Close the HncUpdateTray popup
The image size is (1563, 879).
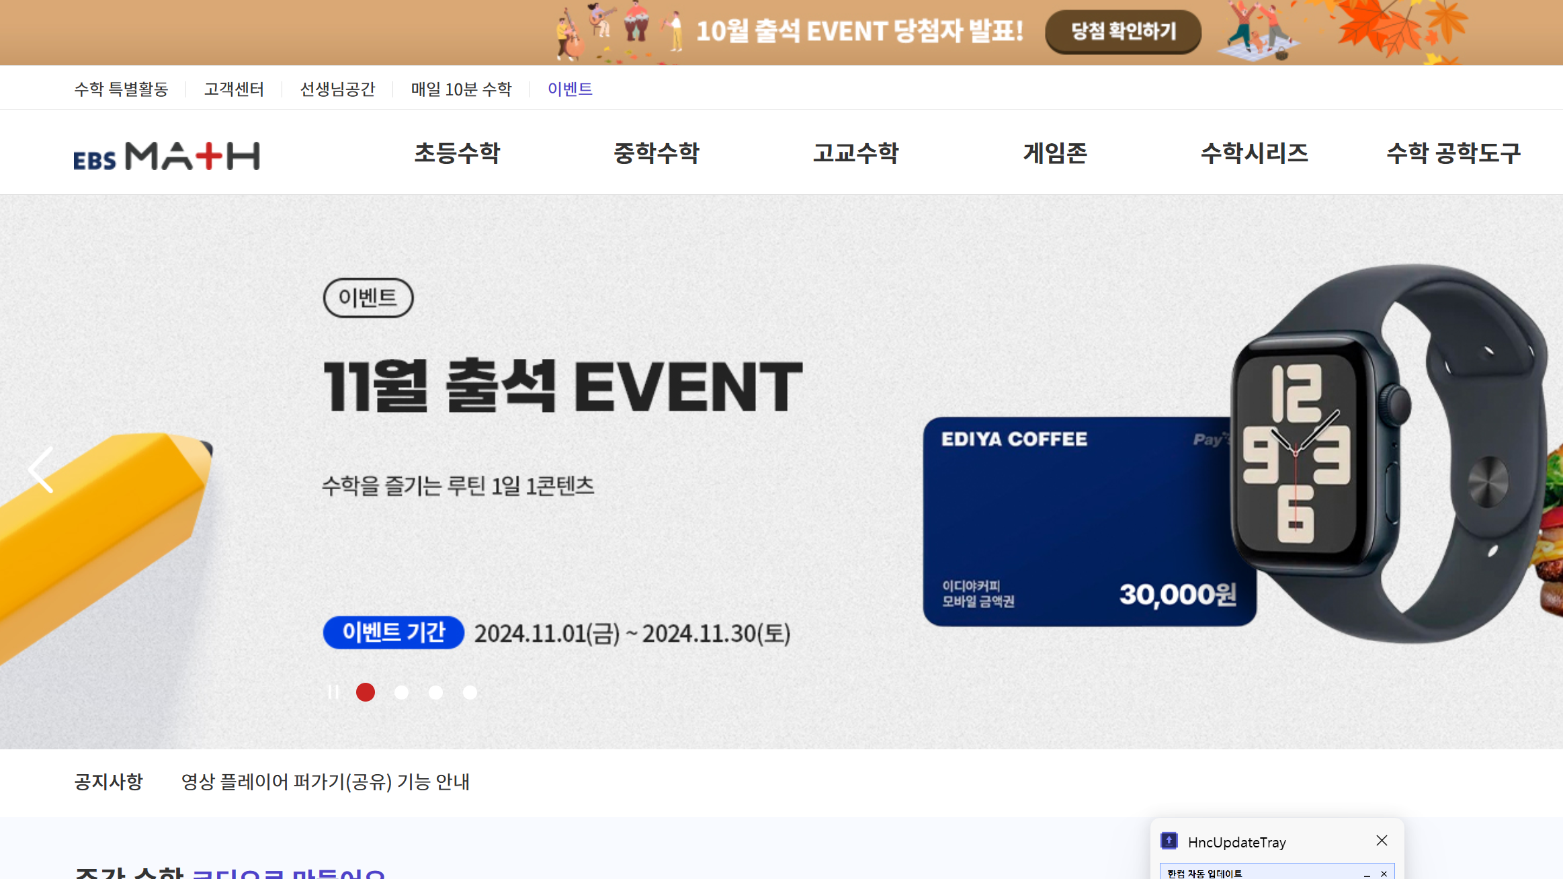click(x=1382, y=841)
